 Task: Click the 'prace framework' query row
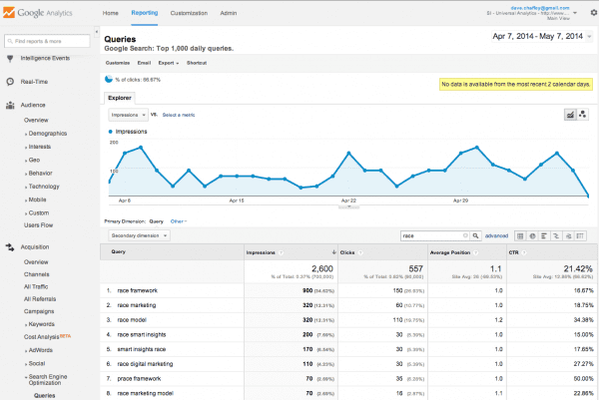pyautogui.click(x=348, y=379)
